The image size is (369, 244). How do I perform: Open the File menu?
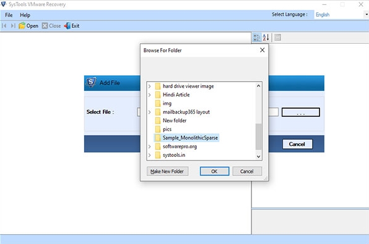(x=9, y=15)
